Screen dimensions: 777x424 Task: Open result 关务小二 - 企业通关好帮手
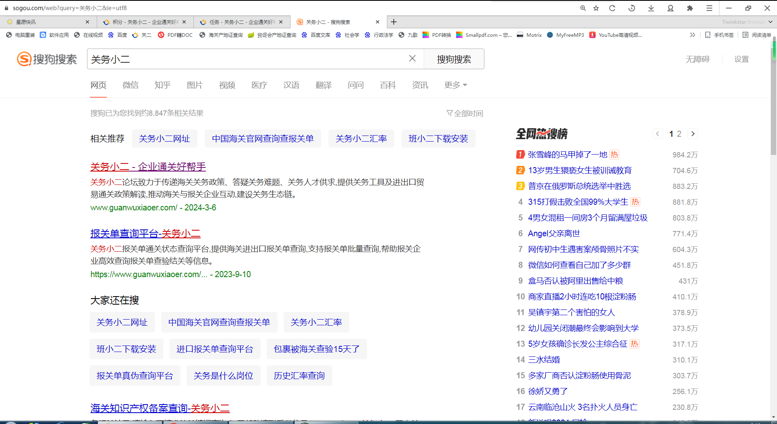[148, 167]
